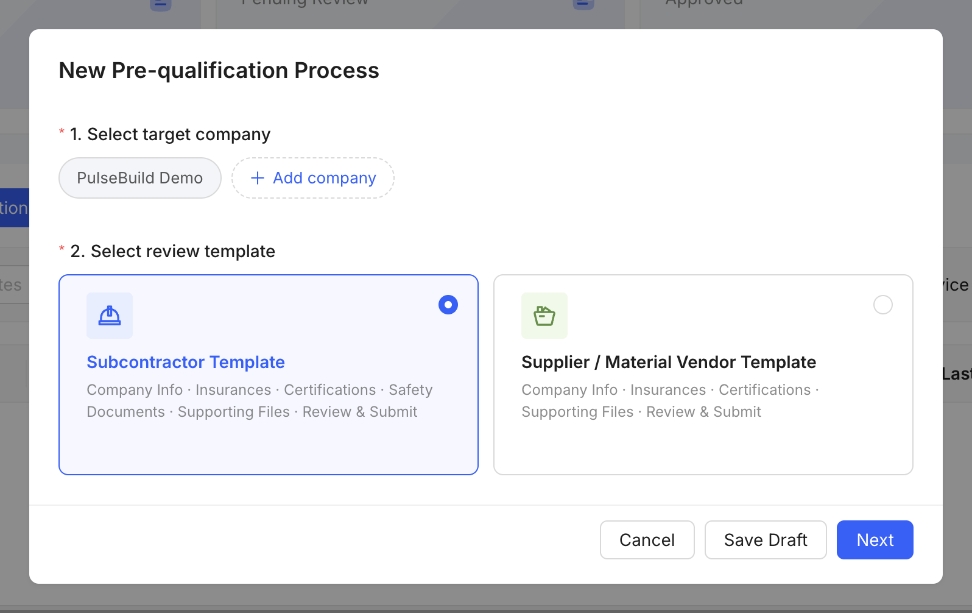Click the Subcontractor Template steps description
Image resolution: width=972 pixels, height=613 pixels.
pyautogui.click(x=260, y=401)
